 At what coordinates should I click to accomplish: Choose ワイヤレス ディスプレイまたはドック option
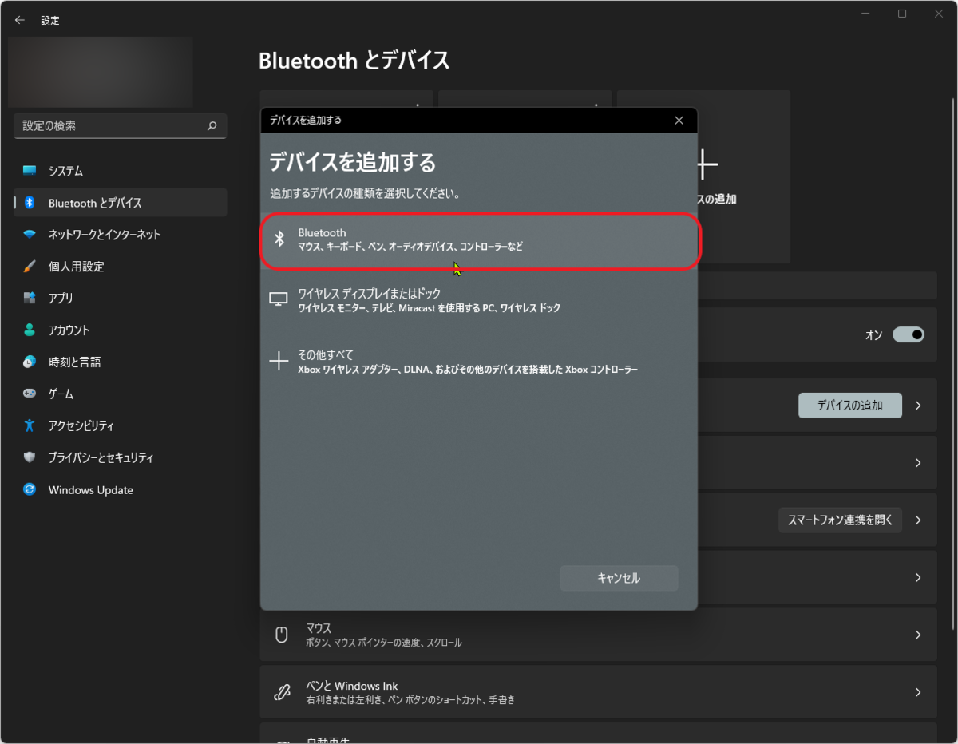click(479, 300)
